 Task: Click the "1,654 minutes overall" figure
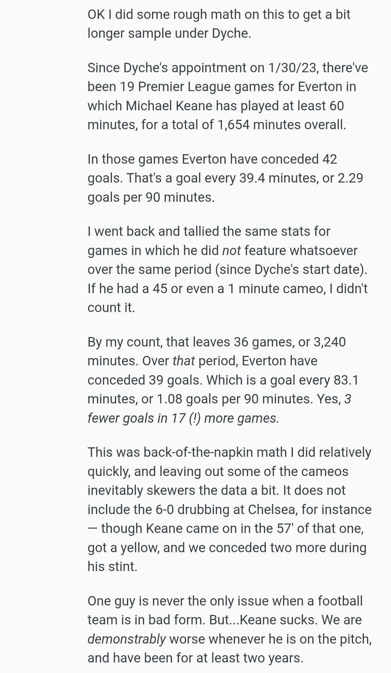click(x=282, y=125)
